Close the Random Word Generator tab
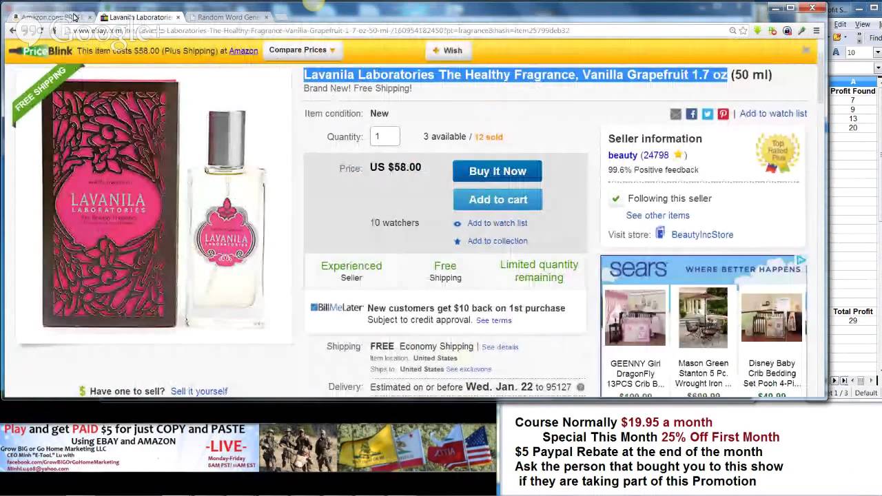This screenshot has width=882, height=496. coord(266,17)
